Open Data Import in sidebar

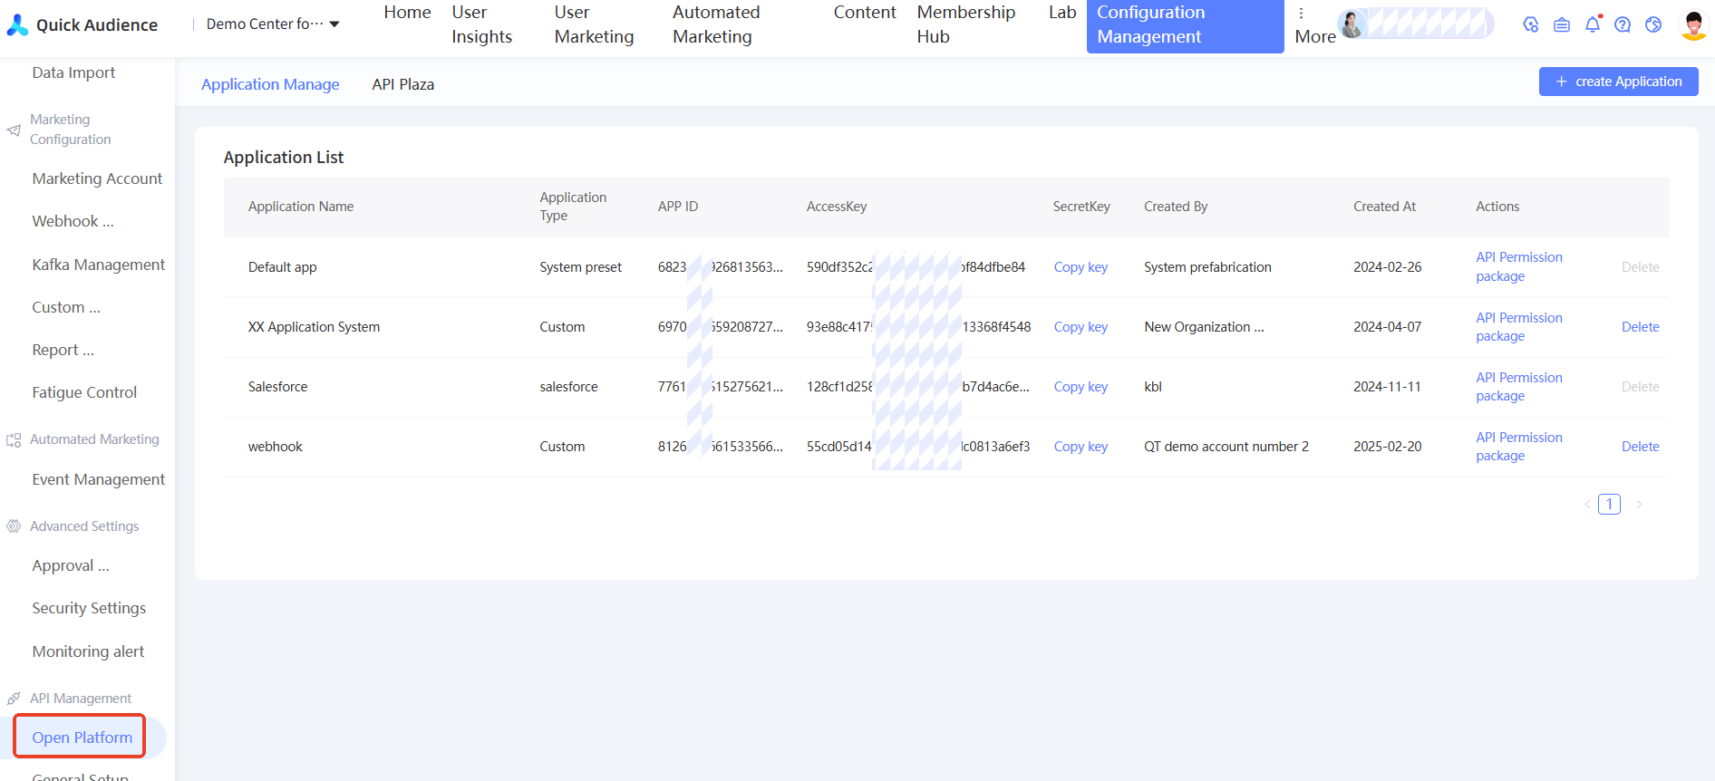(x=73, y=72)
